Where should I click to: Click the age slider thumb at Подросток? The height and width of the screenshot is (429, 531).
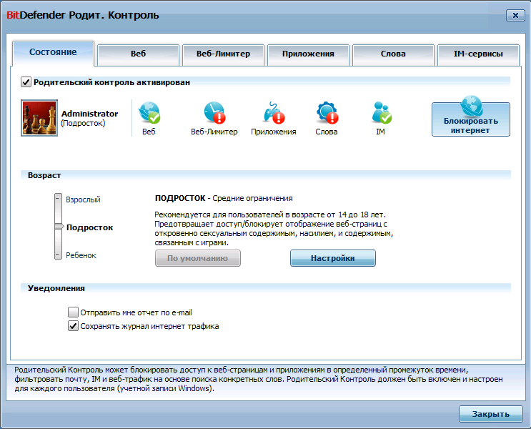[59, 226]
